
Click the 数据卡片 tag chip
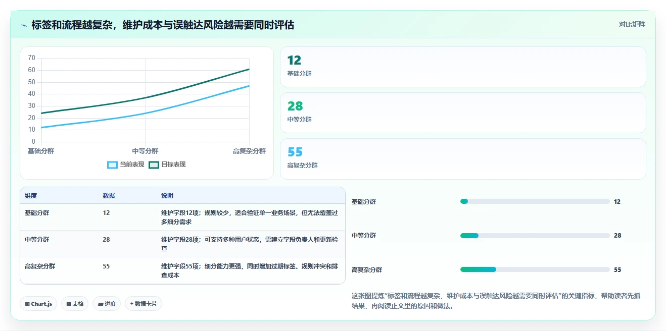(x=144, y=304)
